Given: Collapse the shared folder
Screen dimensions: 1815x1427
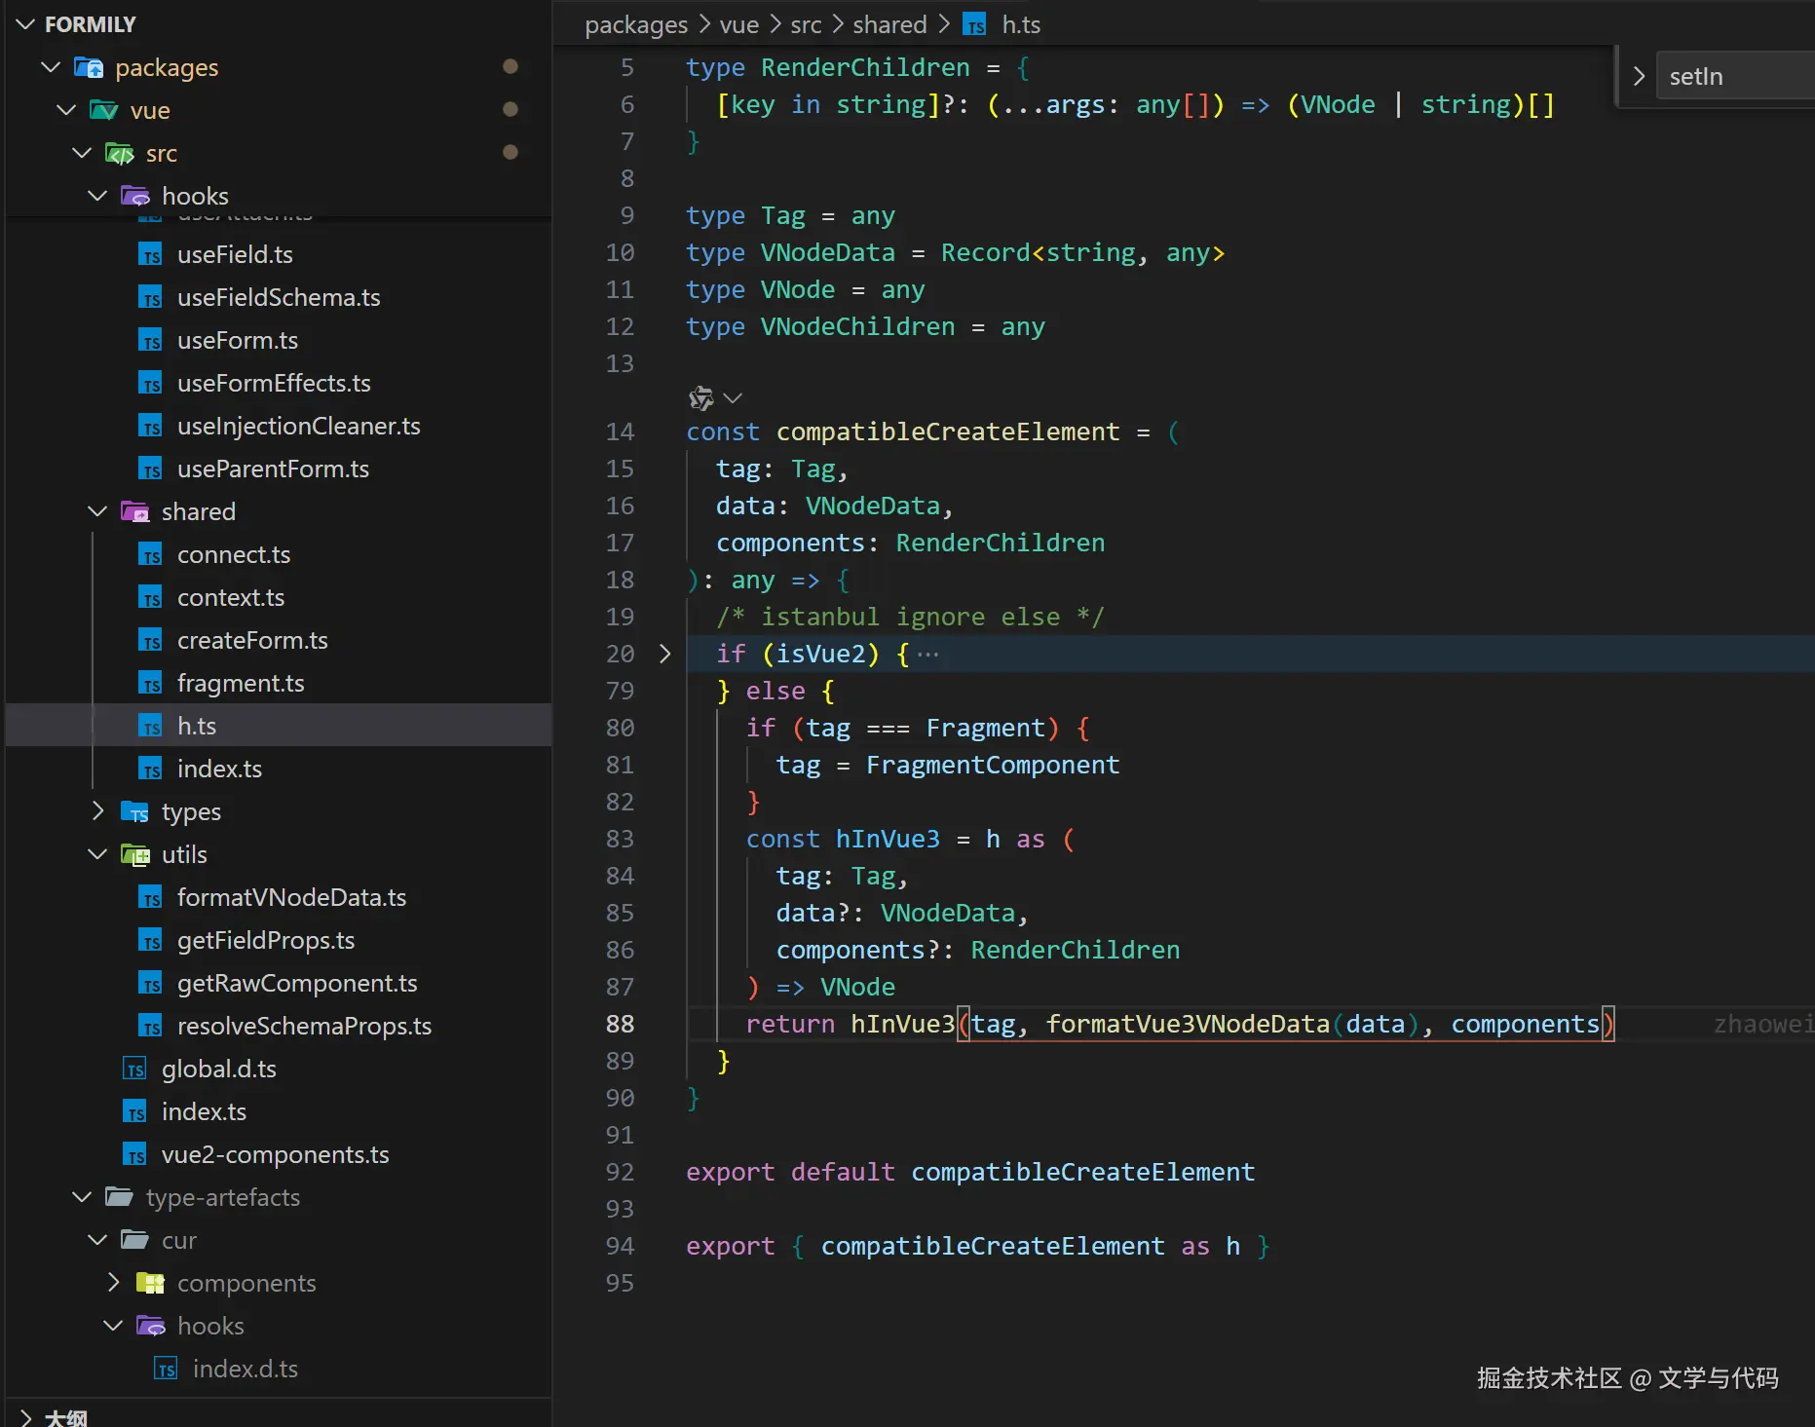Looking at the screenshot, I should [x=98, y=511].
